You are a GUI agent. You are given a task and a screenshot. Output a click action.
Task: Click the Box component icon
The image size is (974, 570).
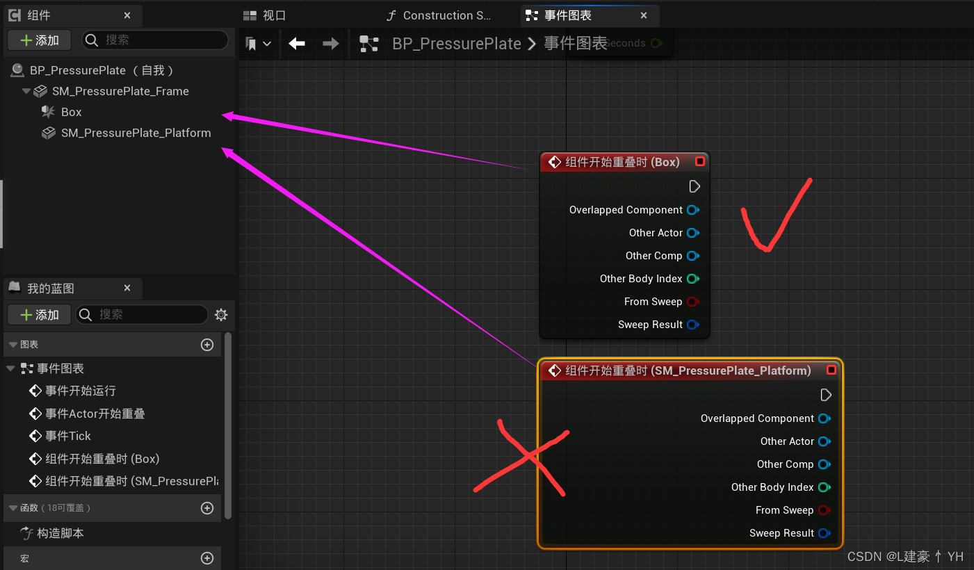(48, 112)
